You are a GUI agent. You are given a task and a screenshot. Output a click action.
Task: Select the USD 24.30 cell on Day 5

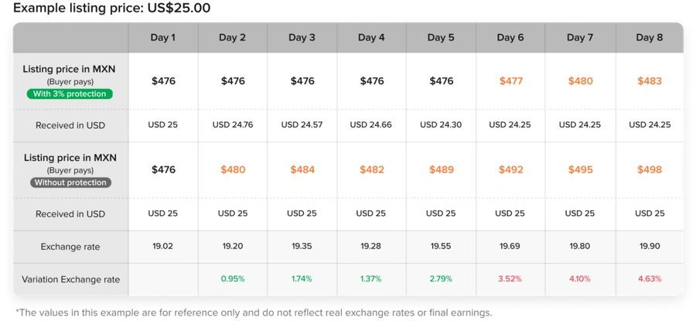pyautogui.click(x=441, y=125)
